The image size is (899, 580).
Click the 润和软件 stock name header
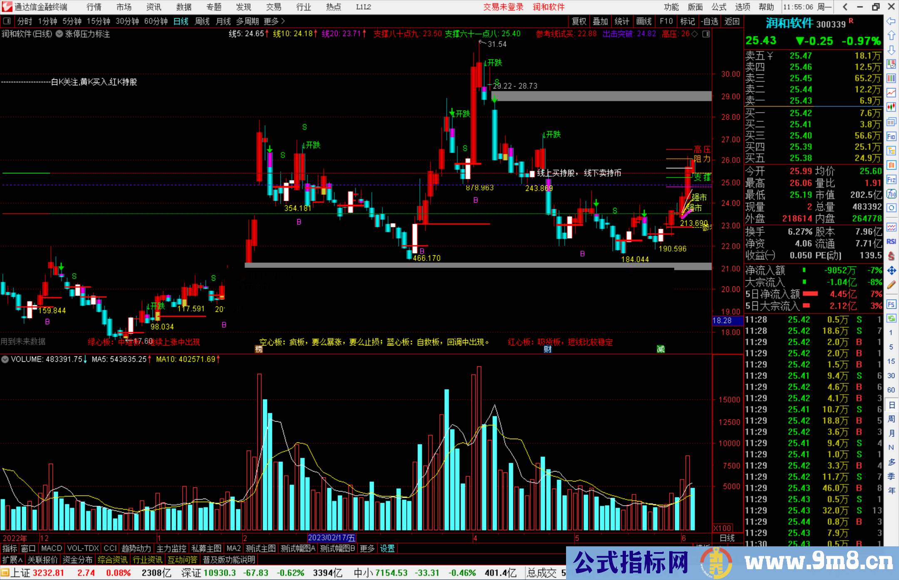(x=790, y=23)
